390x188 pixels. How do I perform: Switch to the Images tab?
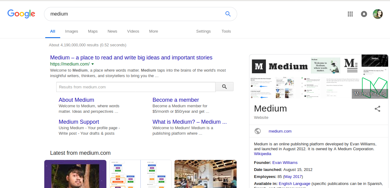tap(72, 31)
